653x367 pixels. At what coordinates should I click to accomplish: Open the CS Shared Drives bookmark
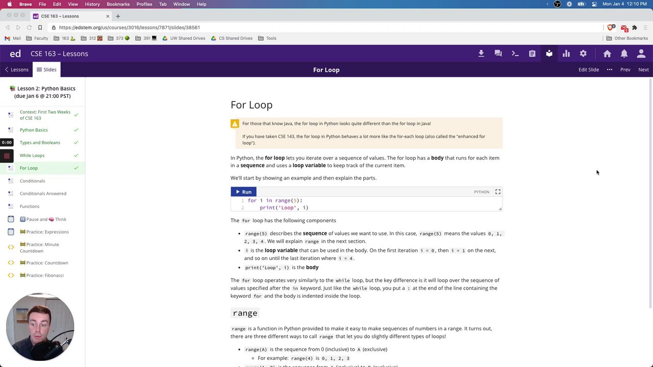231,38
